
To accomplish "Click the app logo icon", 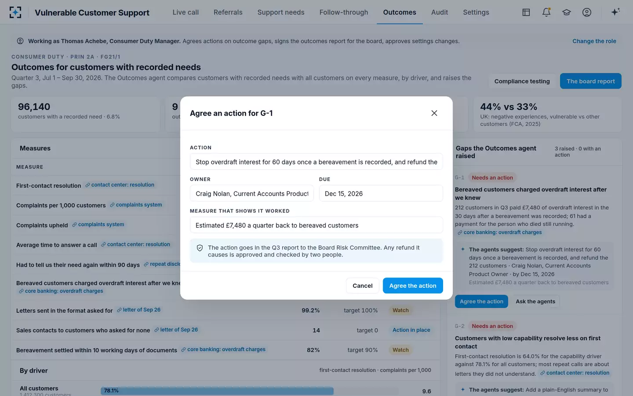I will point(15,12).
